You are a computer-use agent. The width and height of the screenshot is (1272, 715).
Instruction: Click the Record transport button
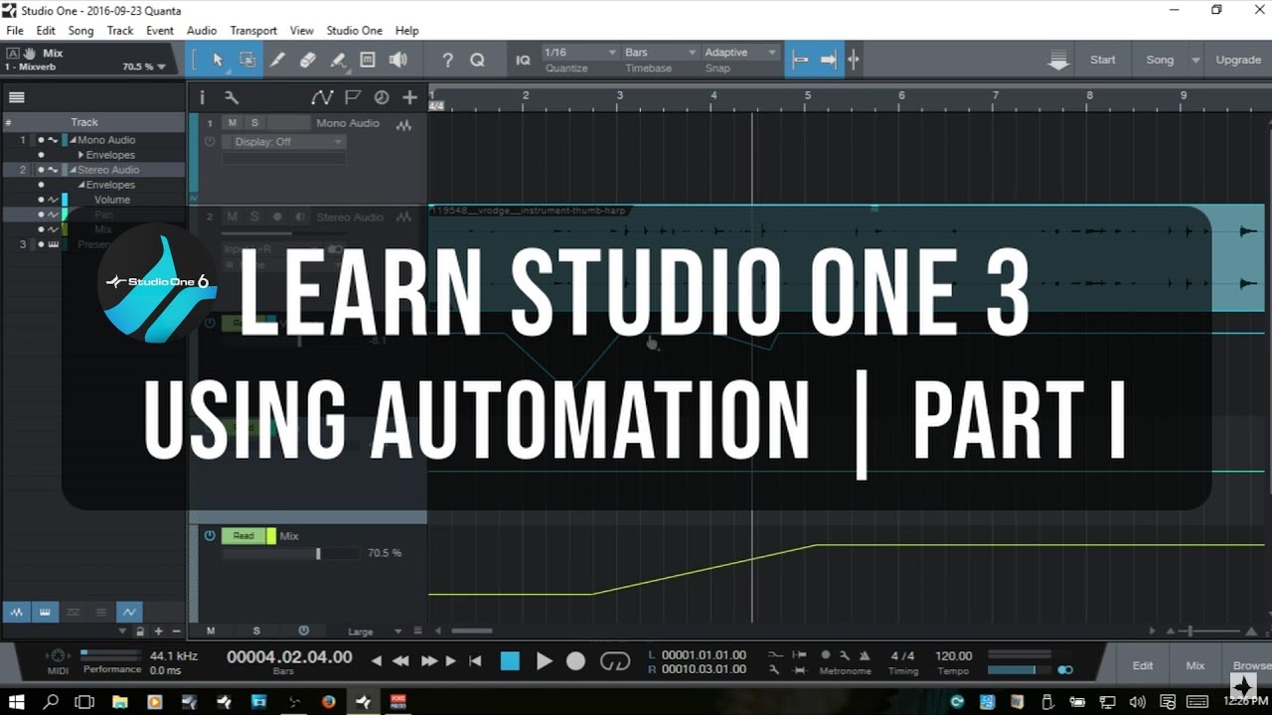click(575, 660)
